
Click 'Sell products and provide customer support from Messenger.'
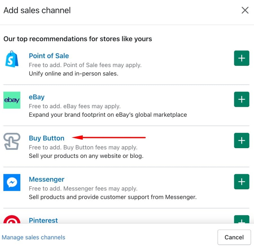click(113, 197)
